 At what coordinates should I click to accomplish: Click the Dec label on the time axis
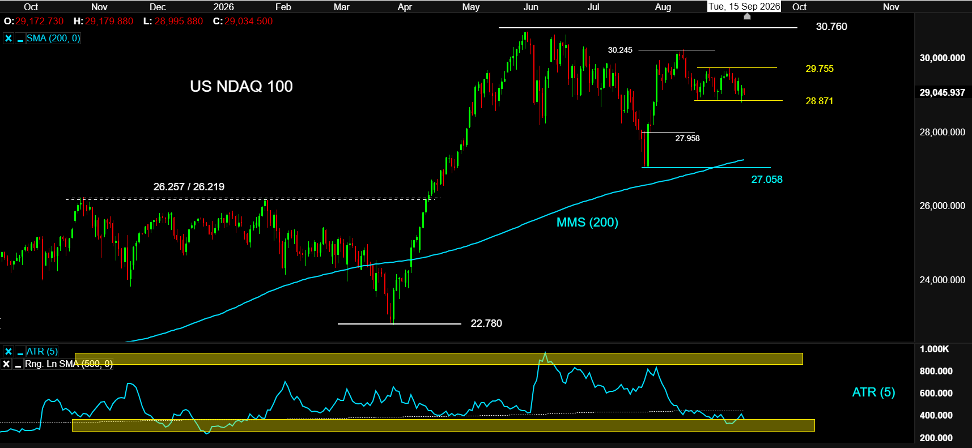[x=158, y=7]
